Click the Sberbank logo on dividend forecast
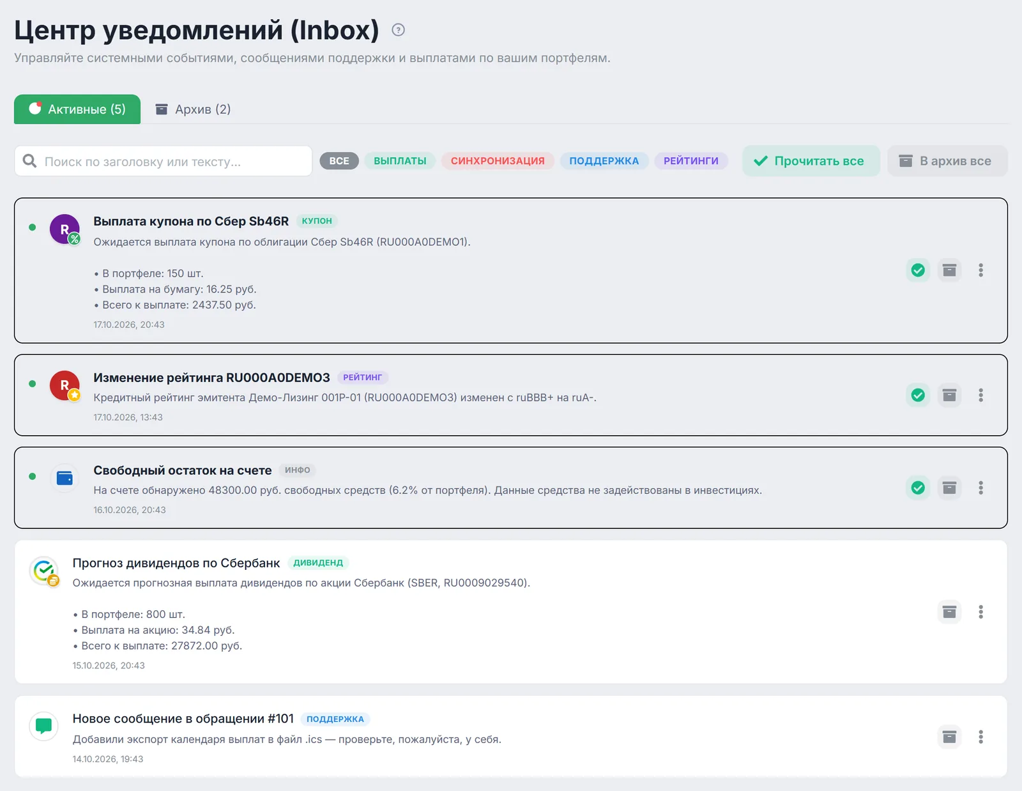The height and width of the screenshot is (791, 1022). pos(44,571)
